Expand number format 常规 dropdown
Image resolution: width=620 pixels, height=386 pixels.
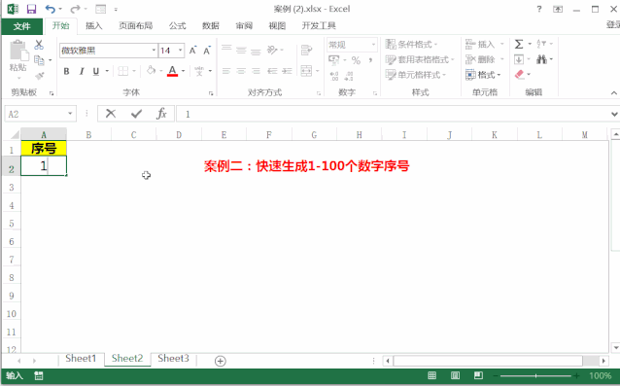pos(373,45)
